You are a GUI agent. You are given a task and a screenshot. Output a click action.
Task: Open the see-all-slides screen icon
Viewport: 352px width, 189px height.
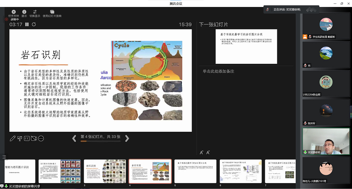tap(20, 138)
